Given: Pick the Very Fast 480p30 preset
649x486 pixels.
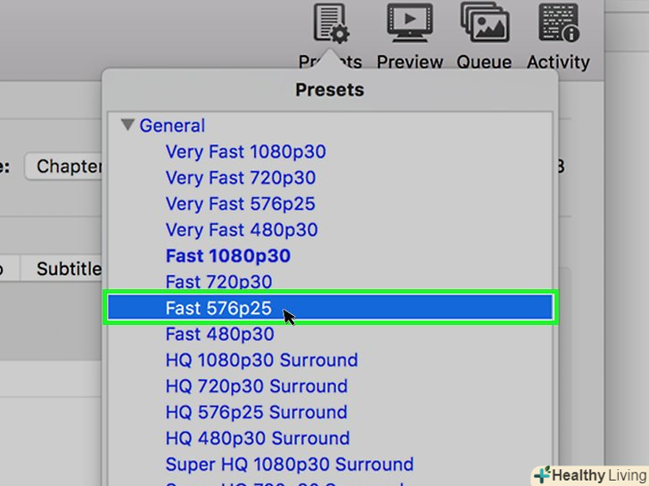Looking at the screenshot, I should point(242,230).
